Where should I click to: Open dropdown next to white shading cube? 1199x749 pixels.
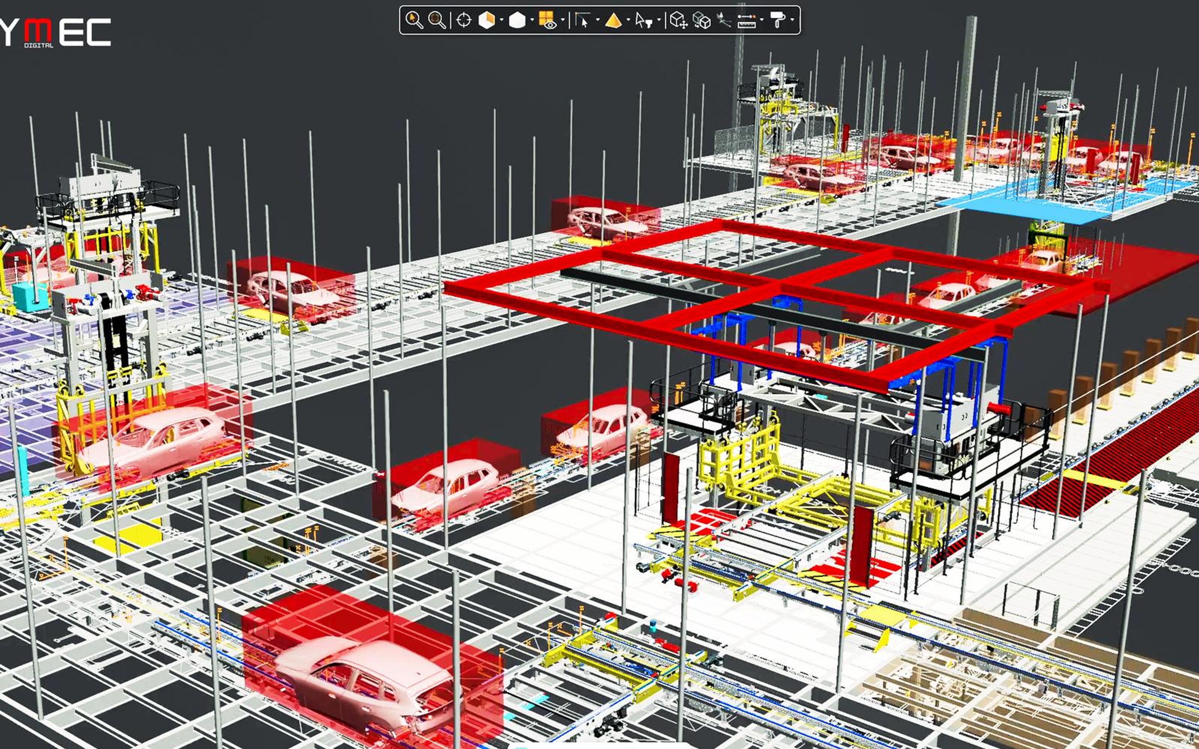[532, 20]
